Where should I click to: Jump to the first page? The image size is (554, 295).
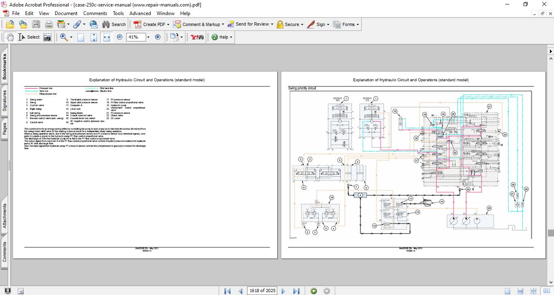(x=227, y=291)
